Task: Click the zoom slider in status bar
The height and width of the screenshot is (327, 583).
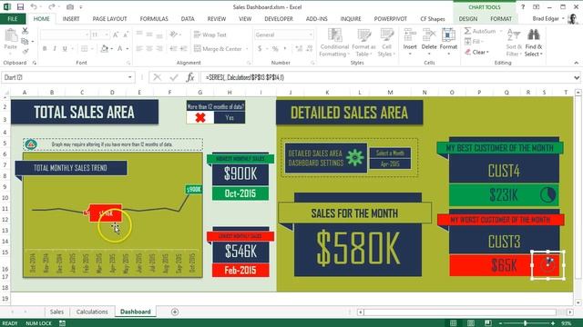Action: 526,323
